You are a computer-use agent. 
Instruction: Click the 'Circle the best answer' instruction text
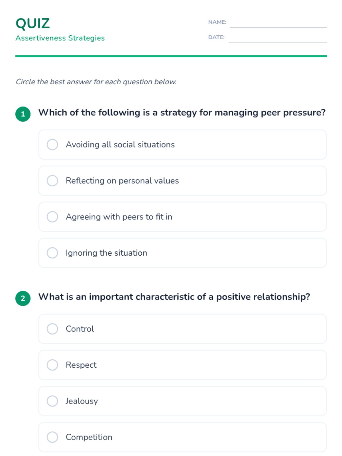[96, 82]
